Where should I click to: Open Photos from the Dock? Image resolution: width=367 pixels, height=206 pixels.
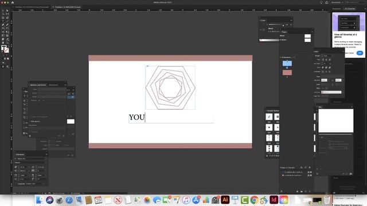(147, 200)
